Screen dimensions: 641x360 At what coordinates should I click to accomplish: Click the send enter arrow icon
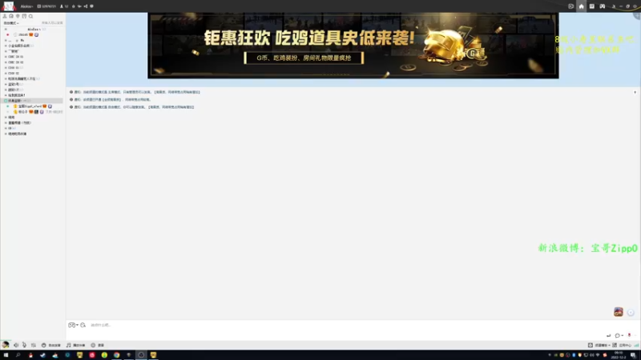[608, 335]
